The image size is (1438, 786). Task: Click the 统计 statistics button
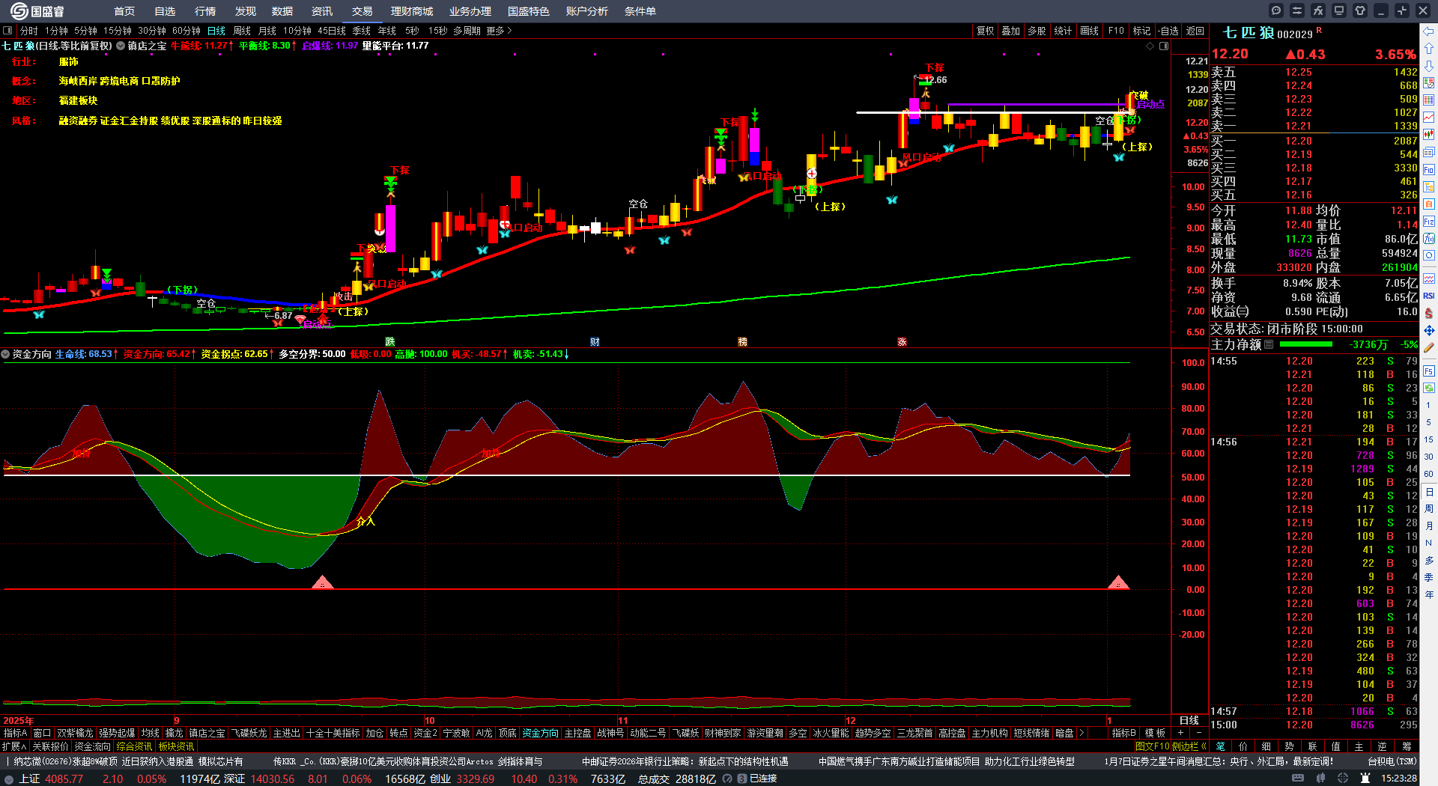[1063, 31]
